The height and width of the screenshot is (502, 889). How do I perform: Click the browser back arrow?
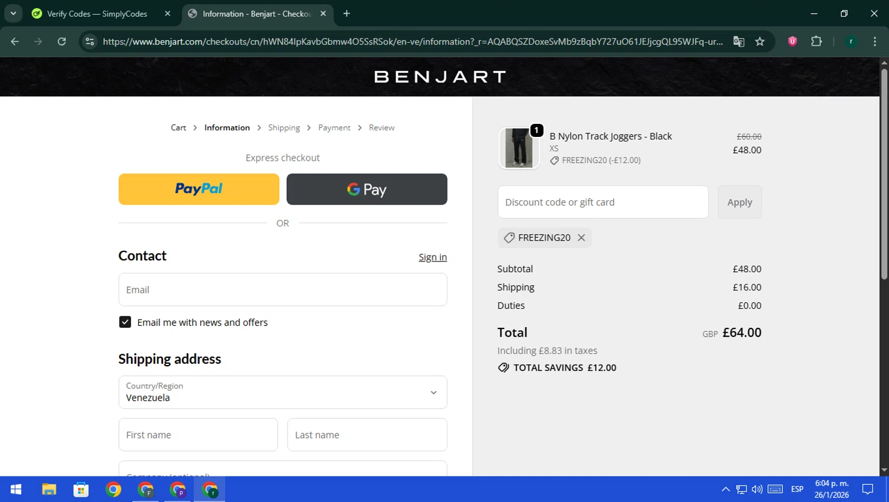point(15,41)
